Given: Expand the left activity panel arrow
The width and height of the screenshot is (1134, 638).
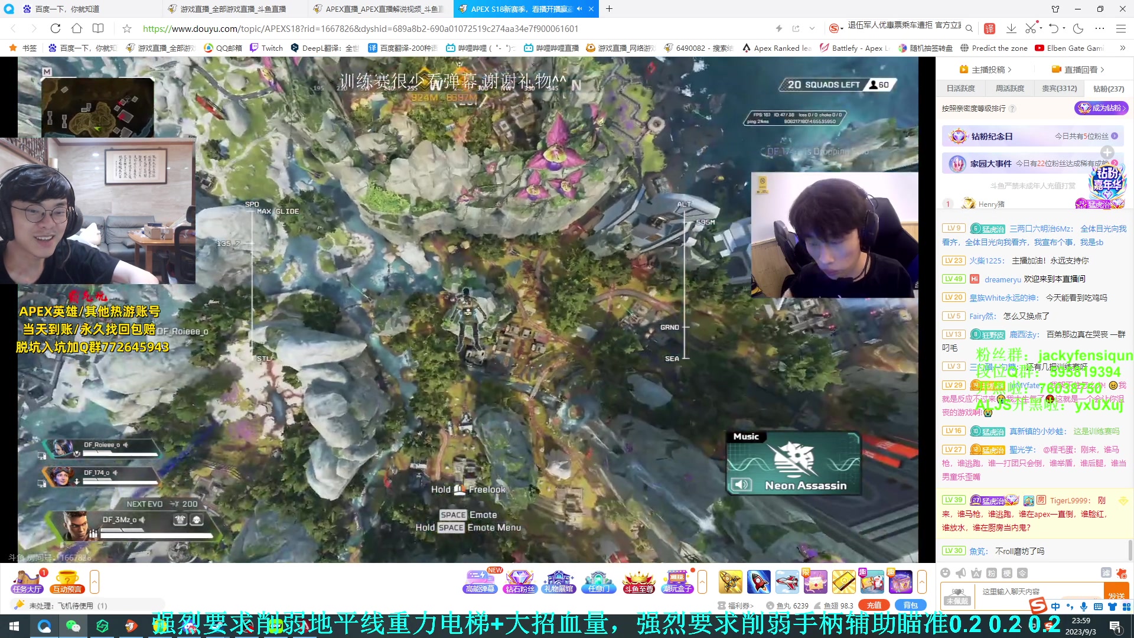Looking at the screenshot, I should click(94, 582).
